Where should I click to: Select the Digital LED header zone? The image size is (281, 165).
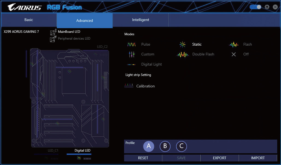[82, 151]
